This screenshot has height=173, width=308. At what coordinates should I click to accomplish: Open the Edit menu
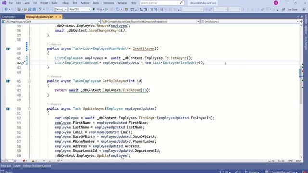pyautogui.click(x=18, y=3)
